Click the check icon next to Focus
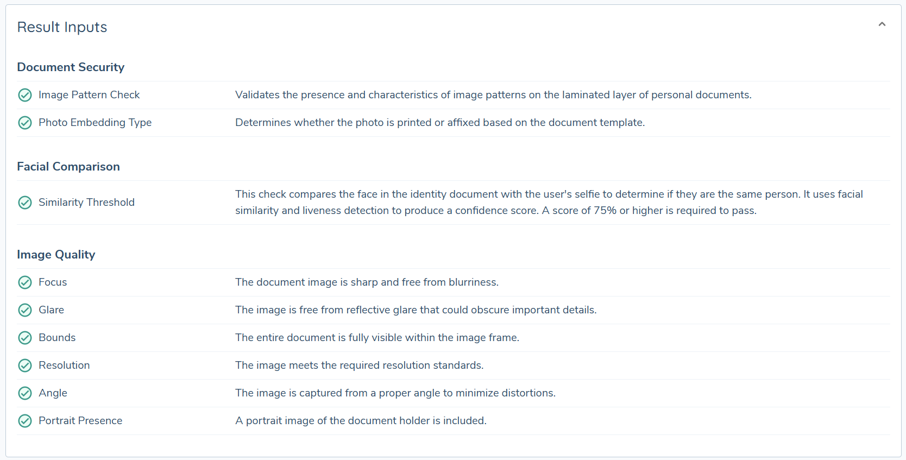The image size is (906, 460). click(24, 282)
